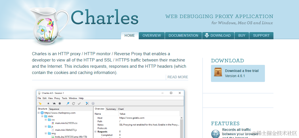The height and width of the screenshot is (138, 299).
Task: Select the Host row value https://www.gstatic.com
Action: (x=132, y=118)
